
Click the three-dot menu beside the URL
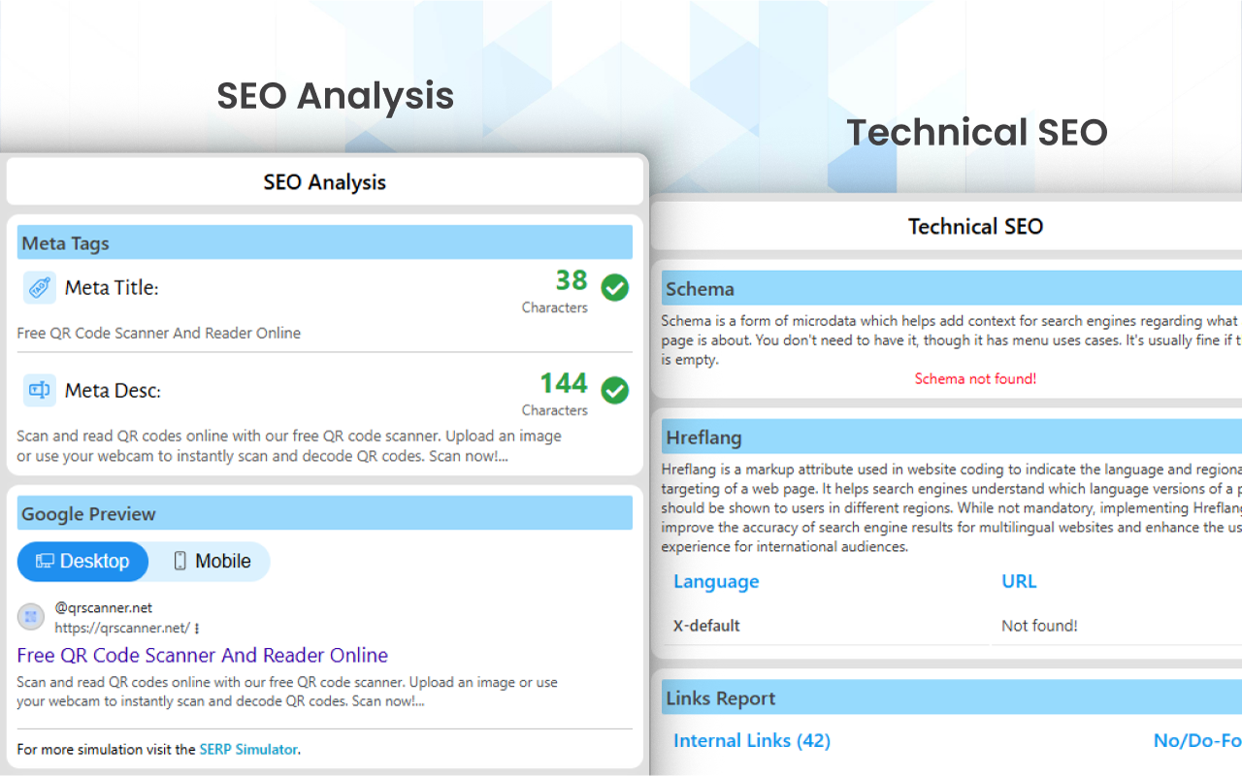coord(196,629)
